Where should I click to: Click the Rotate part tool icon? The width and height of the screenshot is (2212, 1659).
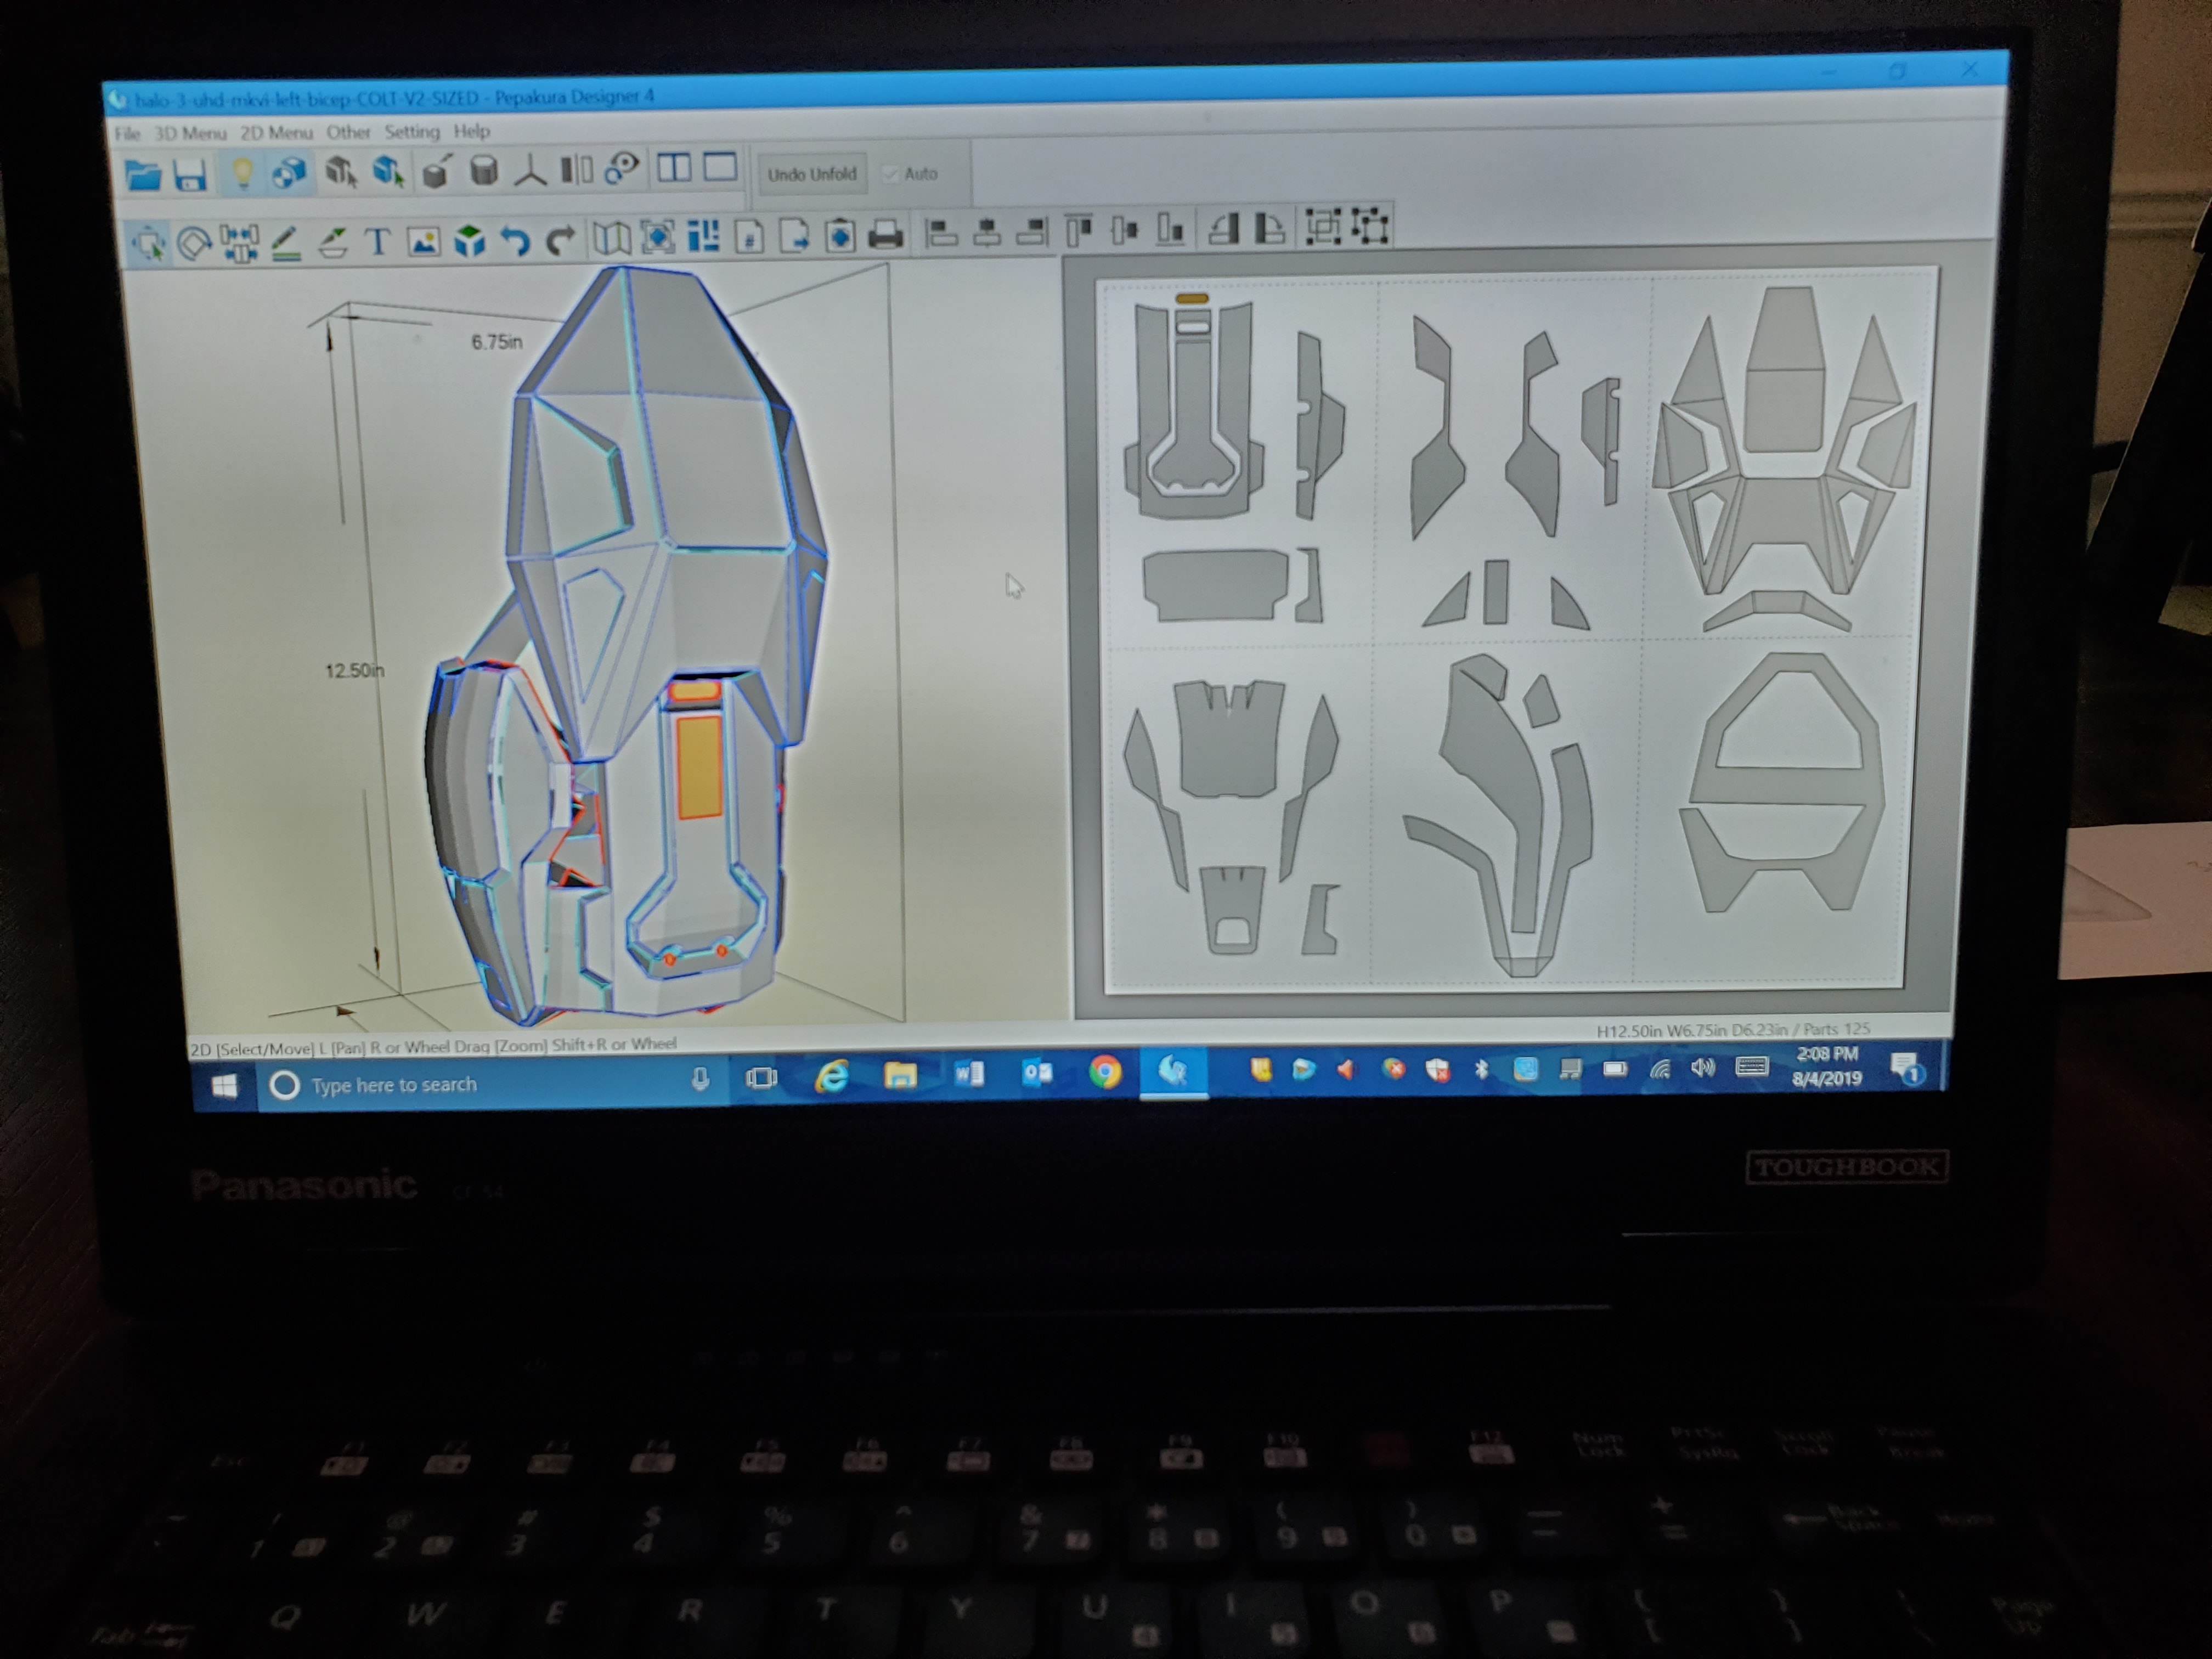[x=194, y=243]
